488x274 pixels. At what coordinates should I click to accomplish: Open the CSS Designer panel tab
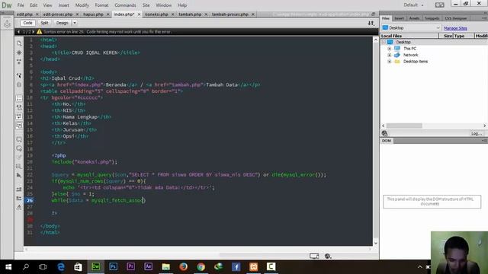click(x=456, y=18)
